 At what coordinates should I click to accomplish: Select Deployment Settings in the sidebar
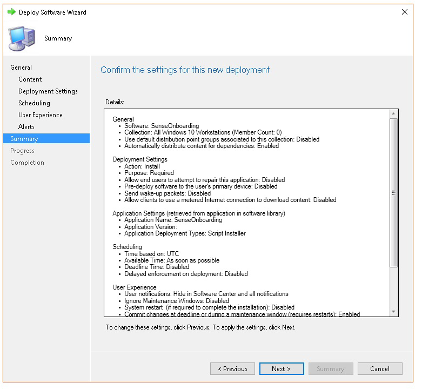tap(48, 91)
